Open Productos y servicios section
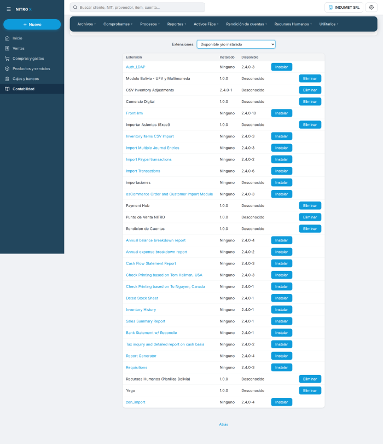This screenshot has width=383, height=444. [32, 69]
